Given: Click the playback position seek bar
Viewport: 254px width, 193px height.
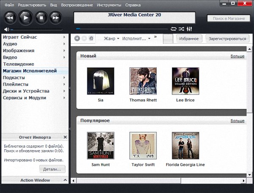Looking at the screenshot, I should [x=123, y=29].
